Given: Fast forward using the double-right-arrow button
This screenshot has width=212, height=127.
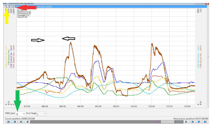Looking at the screenshot, I should [193, 122].
